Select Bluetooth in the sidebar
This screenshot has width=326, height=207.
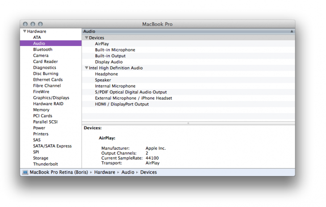pyautogui.click(x=42, y=49)
